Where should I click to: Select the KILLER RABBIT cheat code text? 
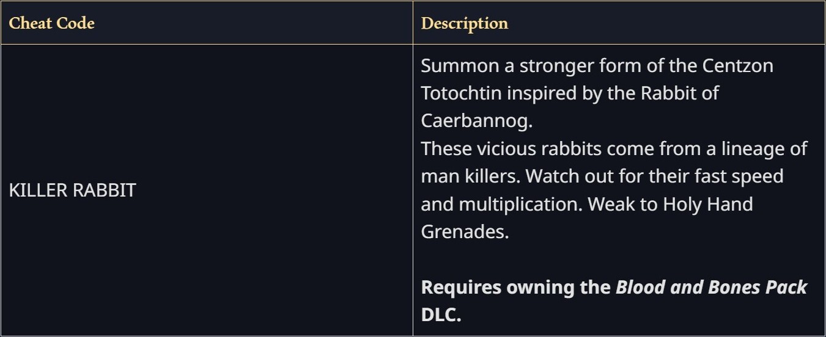click(72, 190)
